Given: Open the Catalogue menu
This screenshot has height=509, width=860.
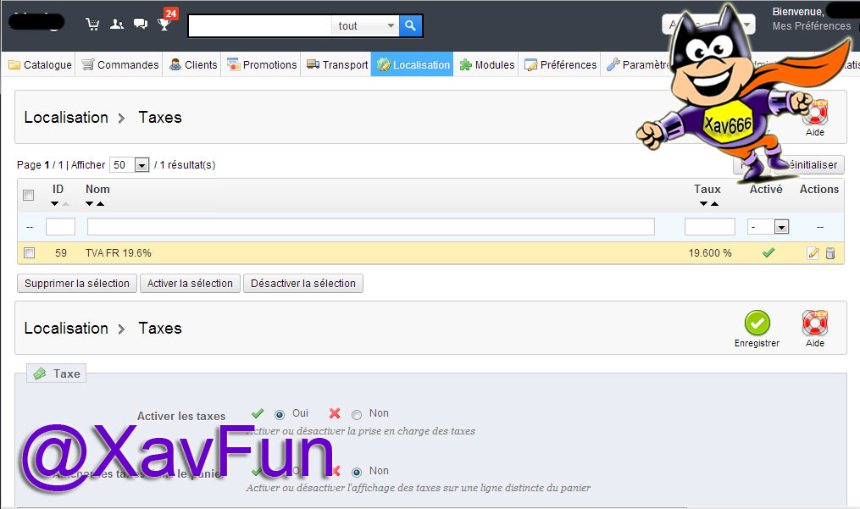Looking at the screenshot, I should [40, 64].
